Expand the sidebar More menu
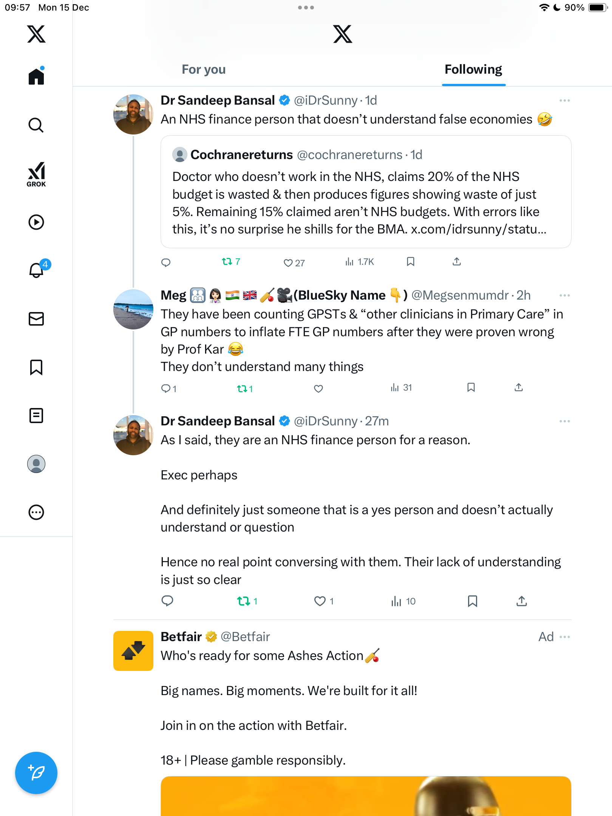The height and width of the screenshot is (816, 612). (x=36, y=512)
